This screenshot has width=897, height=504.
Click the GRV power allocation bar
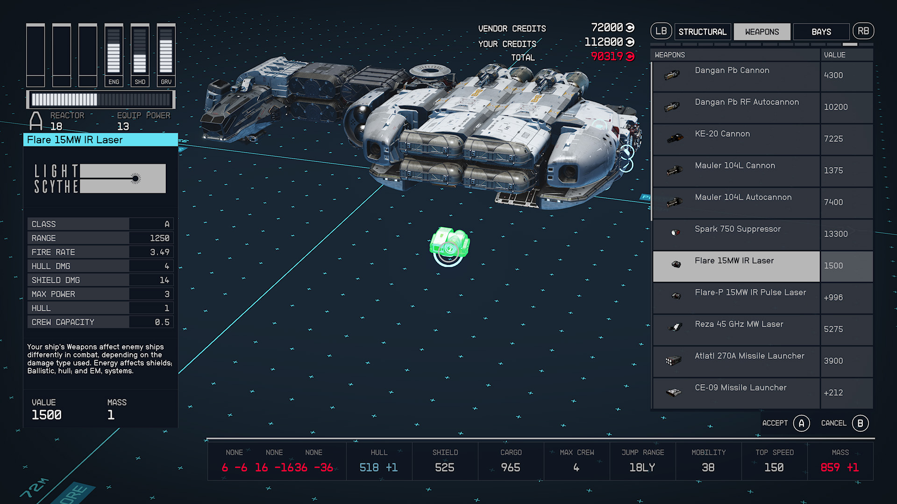166,55
